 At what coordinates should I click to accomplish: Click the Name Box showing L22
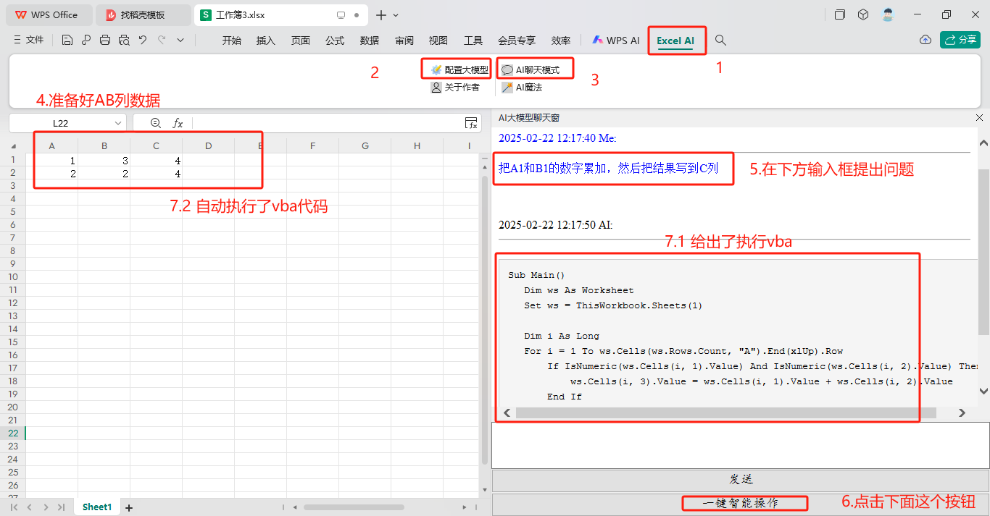(60, 123)
